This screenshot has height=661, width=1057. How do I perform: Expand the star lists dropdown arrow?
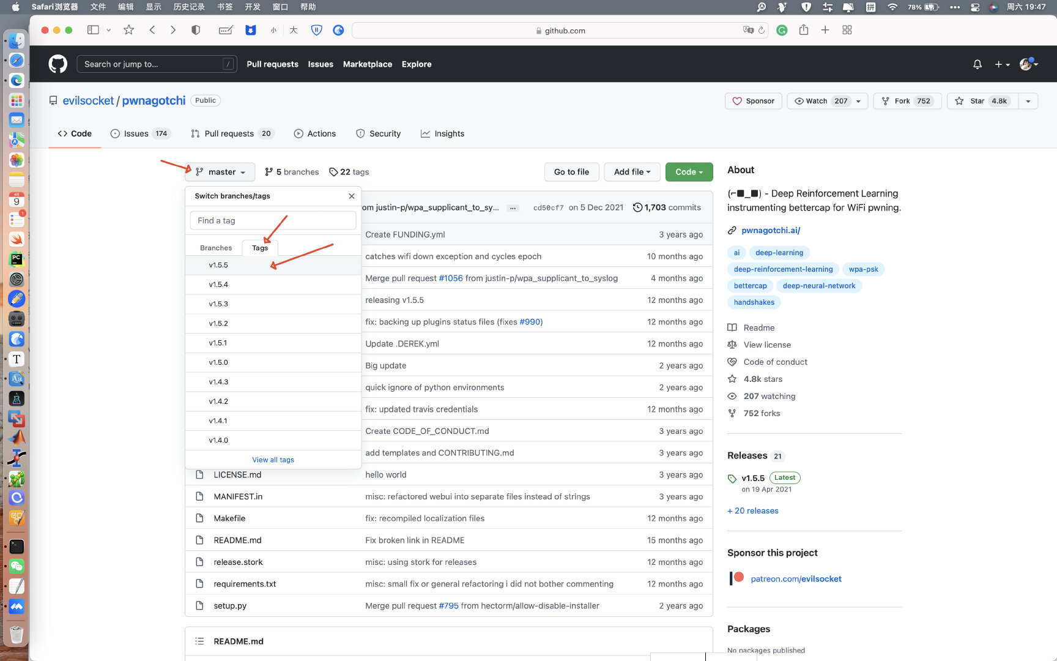1028,101
